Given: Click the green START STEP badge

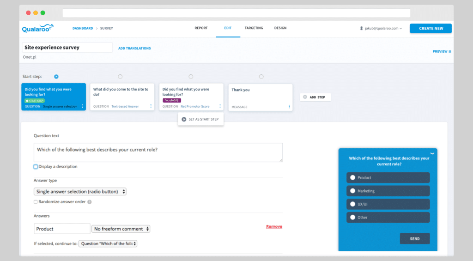Looking at the screenshot, I should click(35, 101).
